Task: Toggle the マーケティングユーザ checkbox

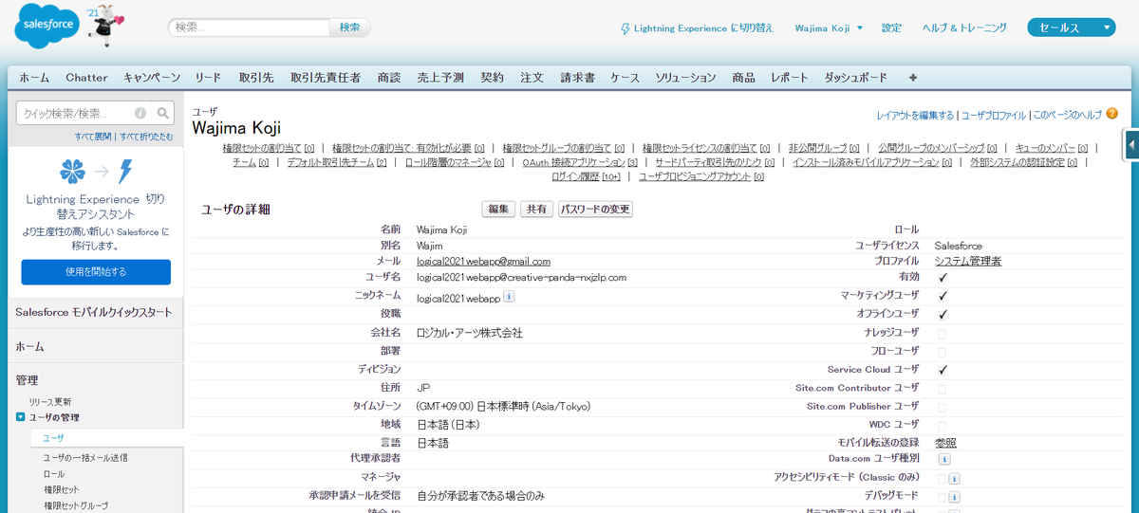Action: pyautogui.click(x=943, y=296)
